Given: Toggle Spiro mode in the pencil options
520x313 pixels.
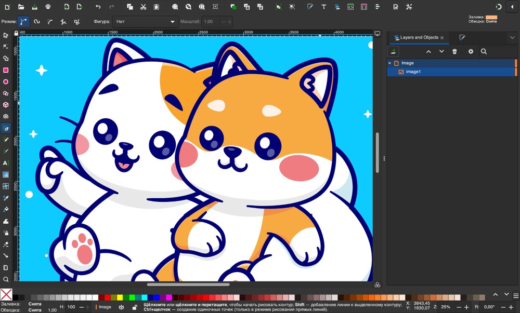Looking at the screenshot, I should 36,21.
